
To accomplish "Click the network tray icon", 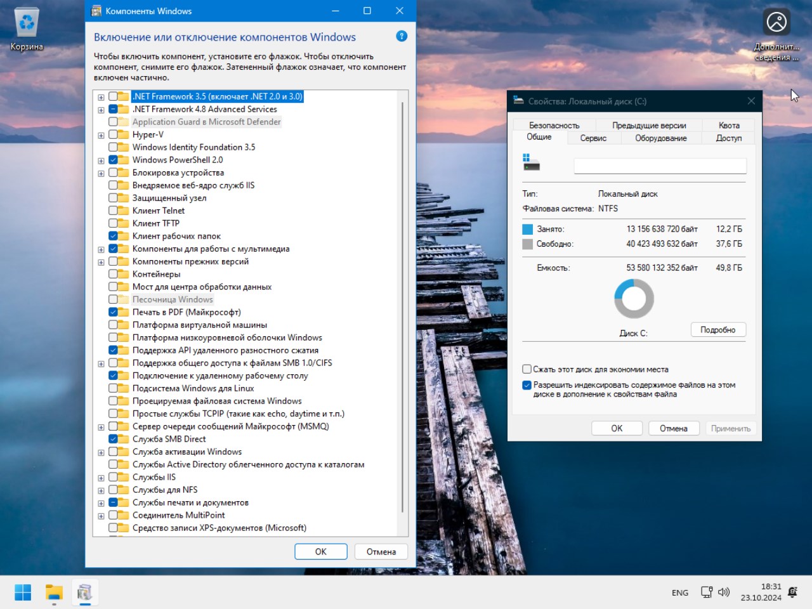I will pos(706,592).
